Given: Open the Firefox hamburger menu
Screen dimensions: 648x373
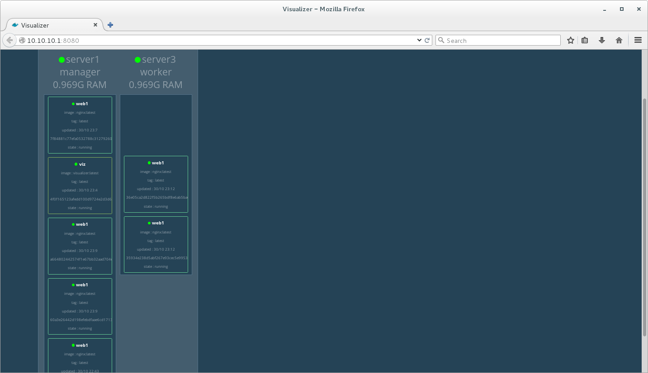Looking at the screenshot, I should click(x=638, y=40).
